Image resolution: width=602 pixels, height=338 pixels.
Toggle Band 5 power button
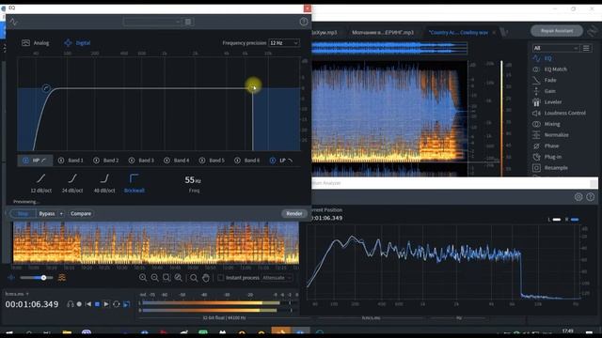click(202, 161)
